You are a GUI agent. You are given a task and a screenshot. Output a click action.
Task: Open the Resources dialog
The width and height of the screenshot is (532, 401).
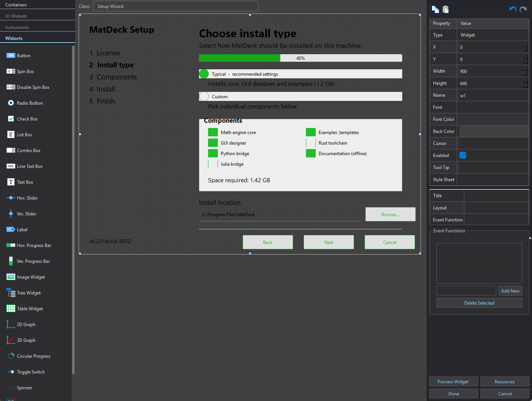click(505, 381)
